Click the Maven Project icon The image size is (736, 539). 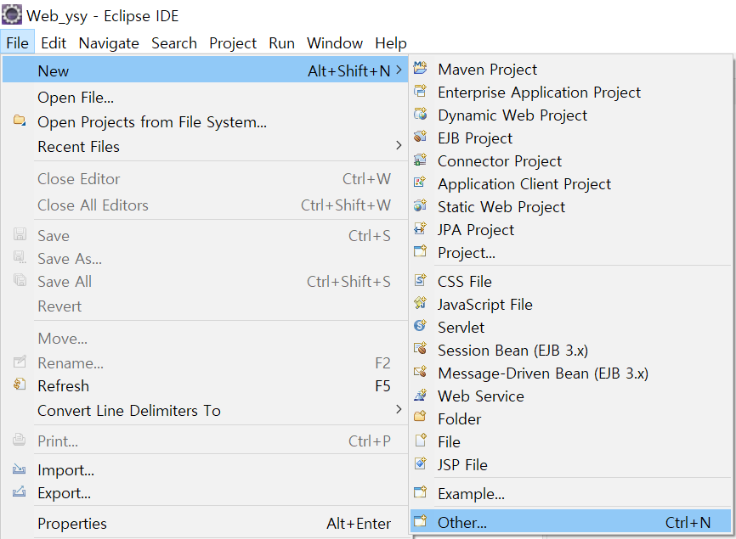point(420,69)
